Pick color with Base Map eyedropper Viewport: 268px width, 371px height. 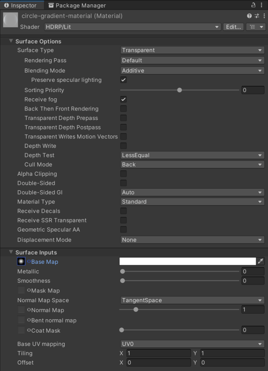click(260, 261)
